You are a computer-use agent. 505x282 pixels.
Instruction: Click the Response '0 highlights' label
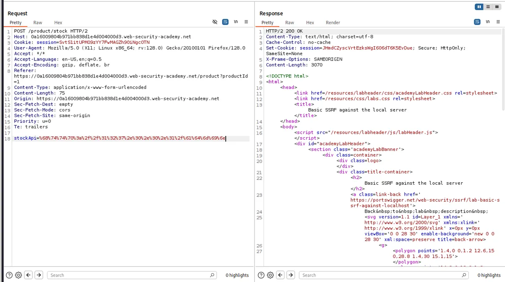pos(489,275)
